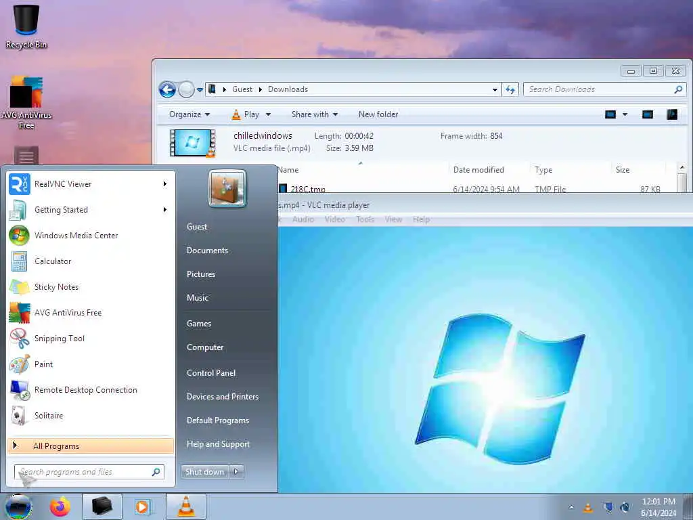Start AVG AntiVirus Free from the Start menu list
Screen dimensions: 693x520
coord(91,313)
